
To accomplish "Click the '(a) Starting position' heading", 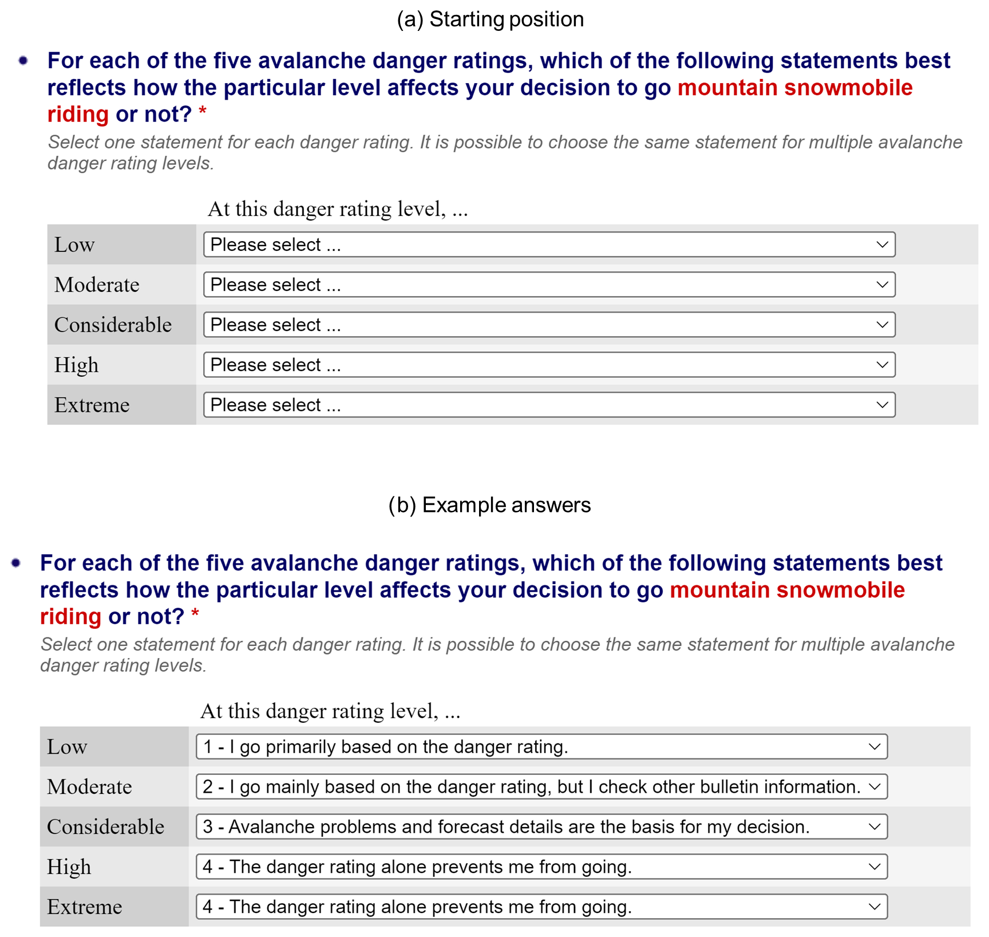I will pos(490,19).
